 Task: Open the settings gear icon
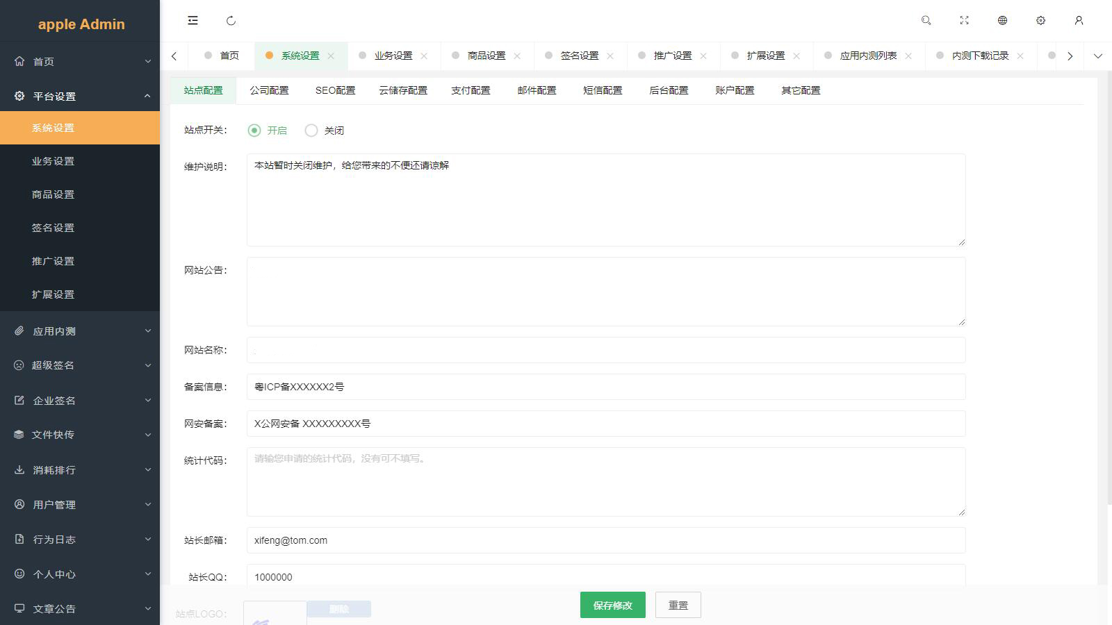pyautogui.click(x=1040, y=20)
